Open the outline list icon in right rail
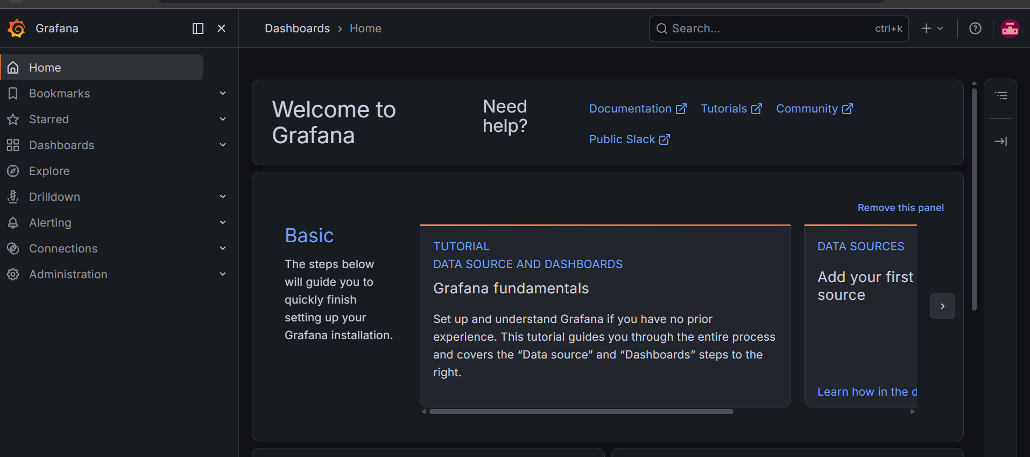1030x457 pixels. (x=1001, y=95)
